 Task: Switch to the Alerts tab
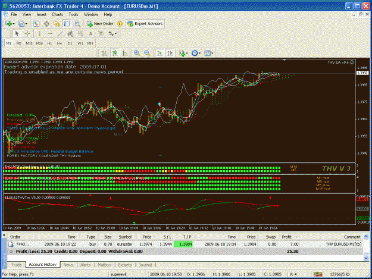click(86, 265)
